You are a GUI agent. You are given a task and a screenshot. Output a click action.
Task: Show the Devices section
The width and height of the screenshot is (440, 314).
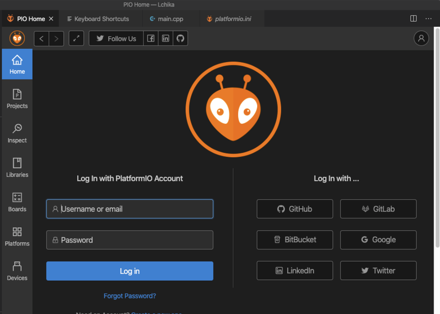(17, 270)
